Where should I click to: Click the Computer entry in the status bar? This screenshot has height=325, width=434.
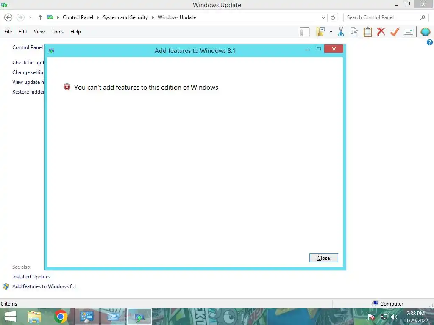pos(387,304)
